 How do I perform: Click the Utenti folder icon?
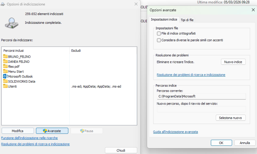pyautogui.click(x=6, y=86)
